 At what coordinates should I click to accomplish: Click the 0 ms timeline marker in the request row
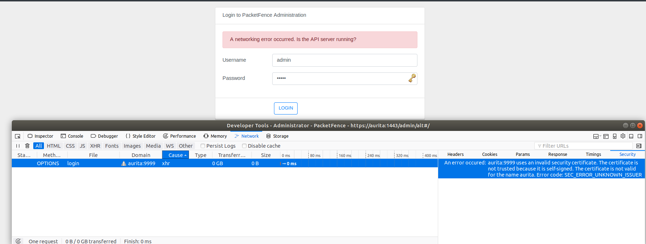[289, 164]
